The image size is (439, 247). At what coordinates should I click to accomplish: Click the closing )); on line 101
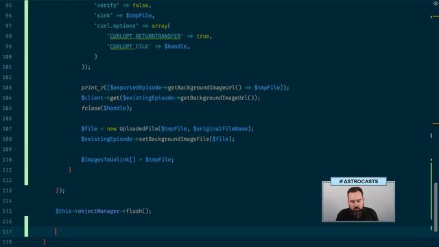(86, 67)
